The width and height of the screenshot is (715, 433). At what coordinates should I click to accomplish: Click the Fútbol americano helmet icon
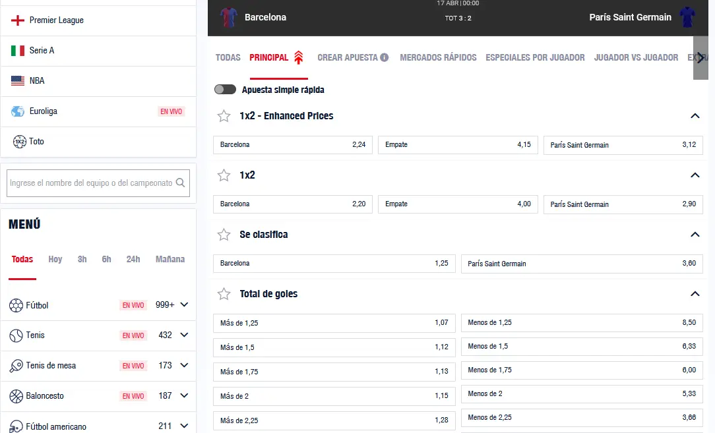pyautogui.click(x=16, y=426)
